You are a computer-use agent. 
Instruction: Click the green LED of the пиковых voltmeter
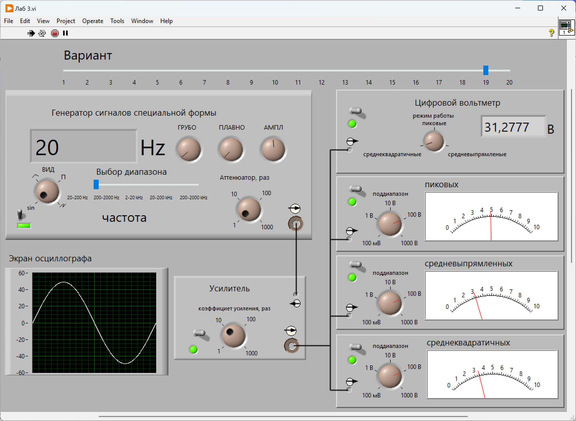pos(352,202)
